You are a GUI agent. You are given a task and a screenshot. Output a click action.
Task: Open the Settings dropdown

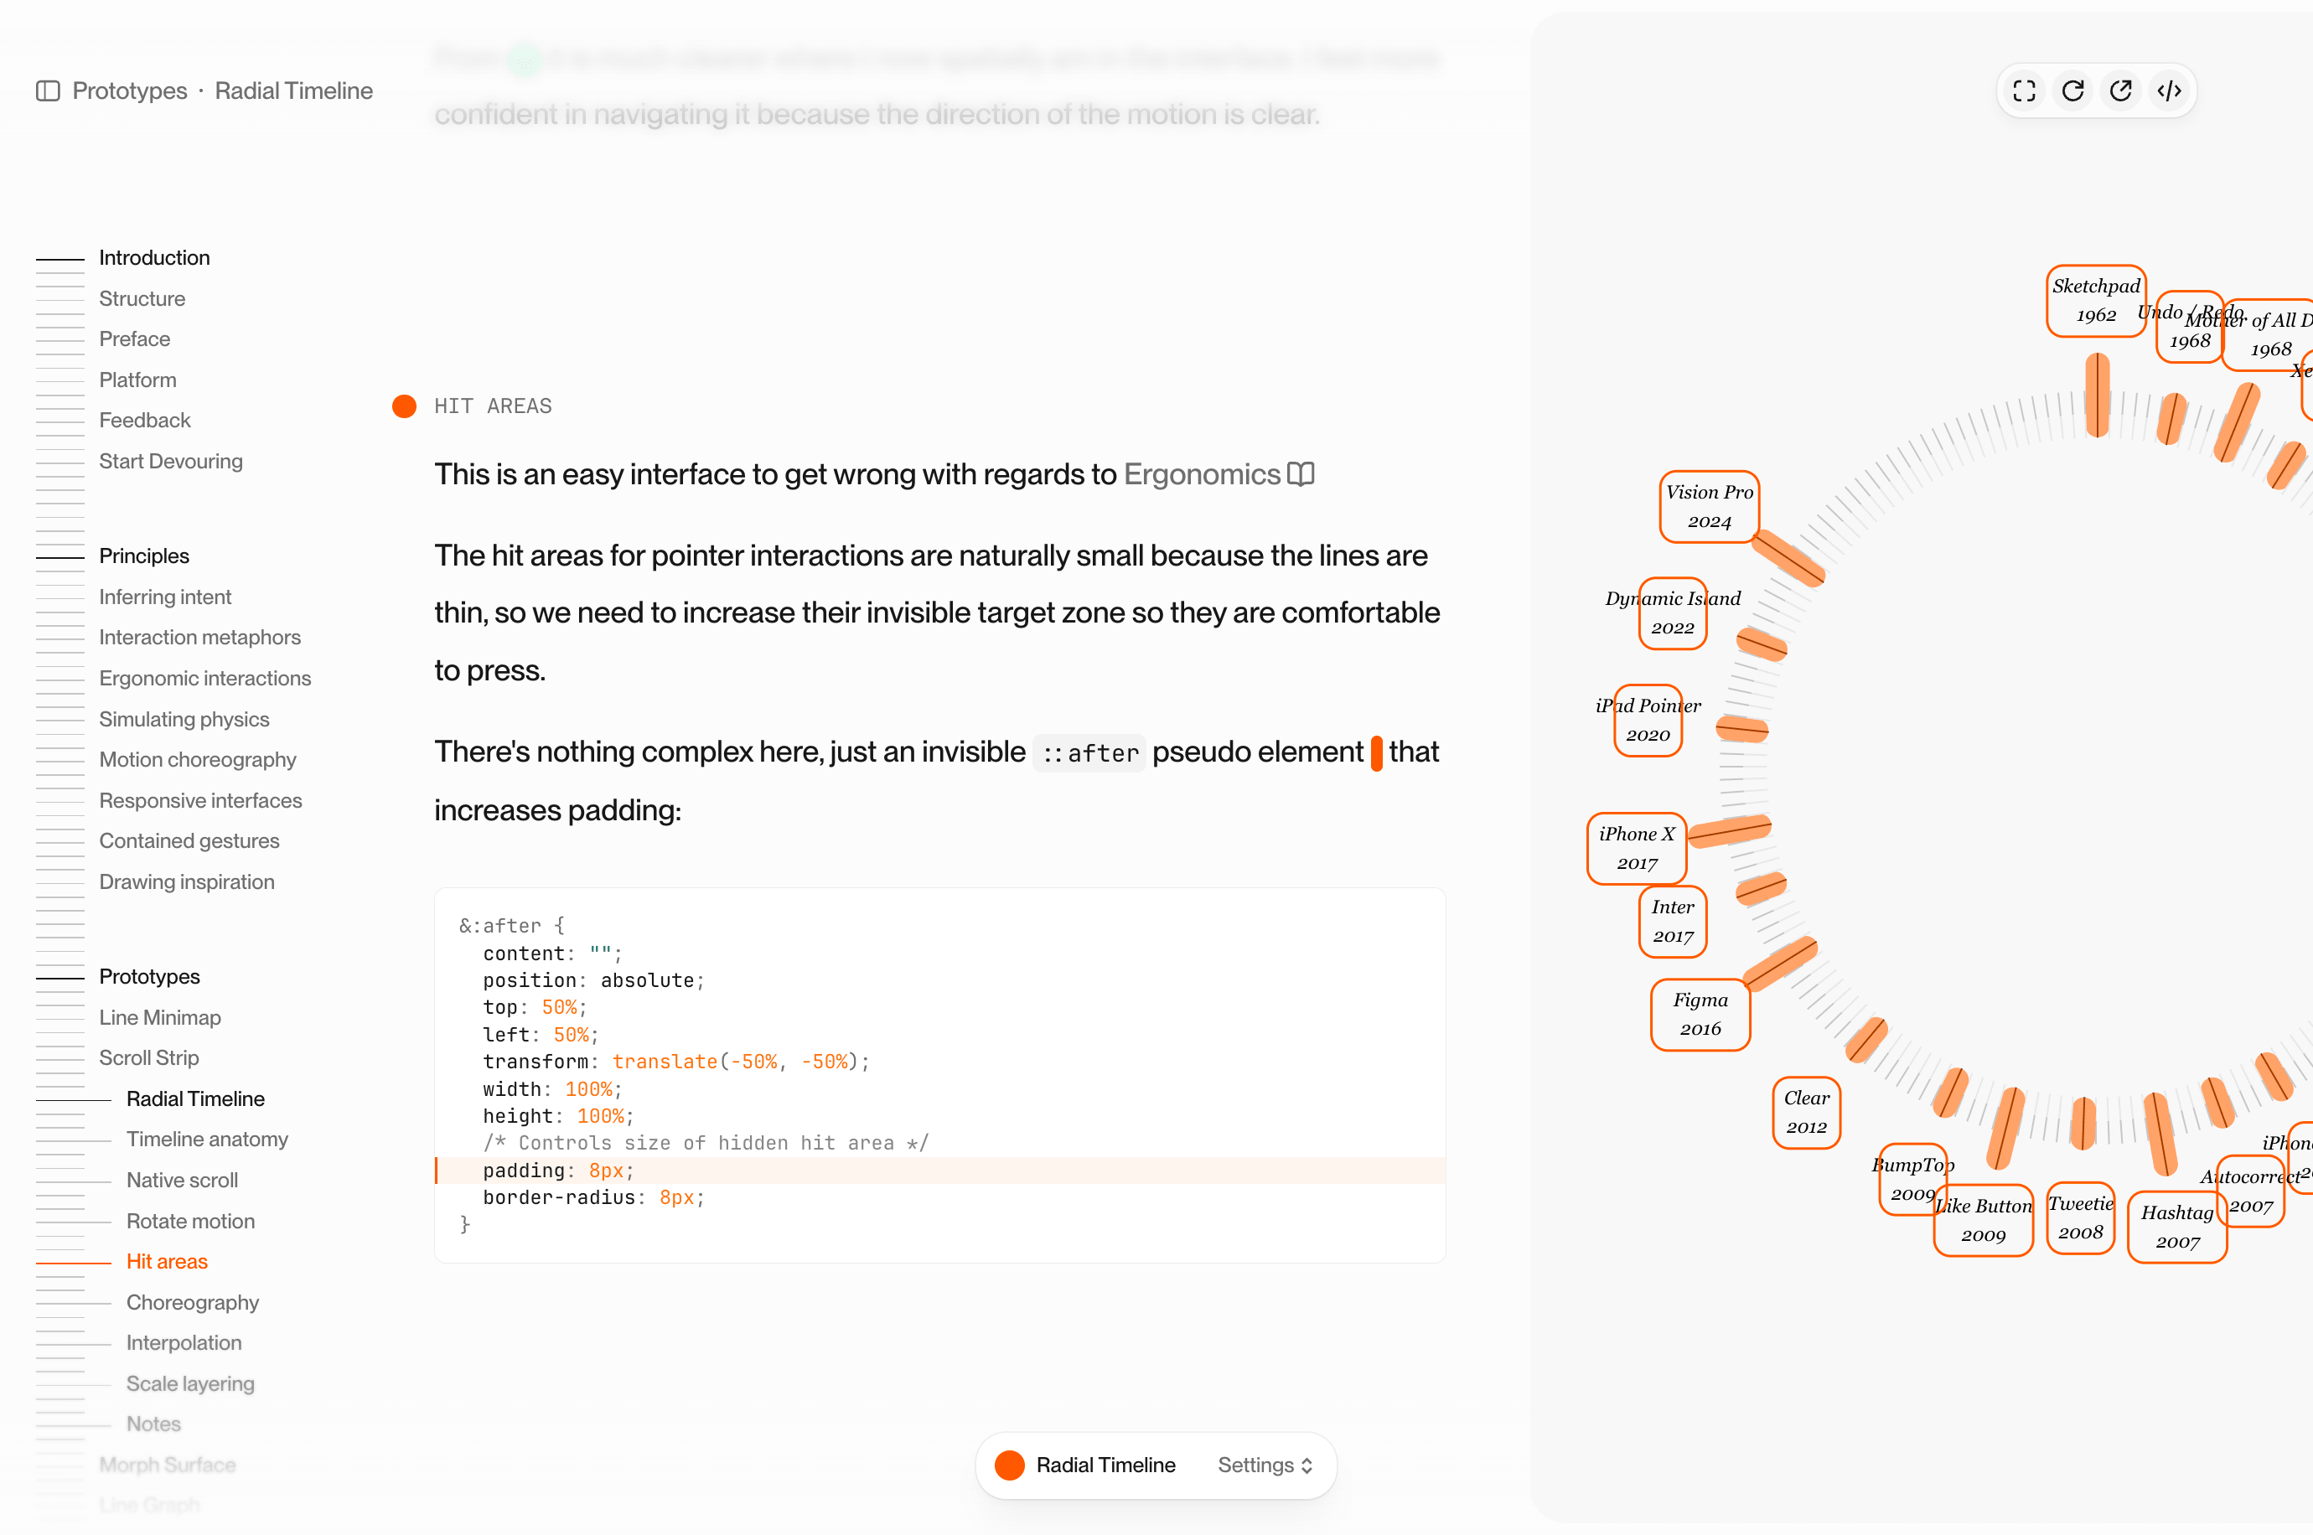pyautogui.click(x=1265, y=1465)
